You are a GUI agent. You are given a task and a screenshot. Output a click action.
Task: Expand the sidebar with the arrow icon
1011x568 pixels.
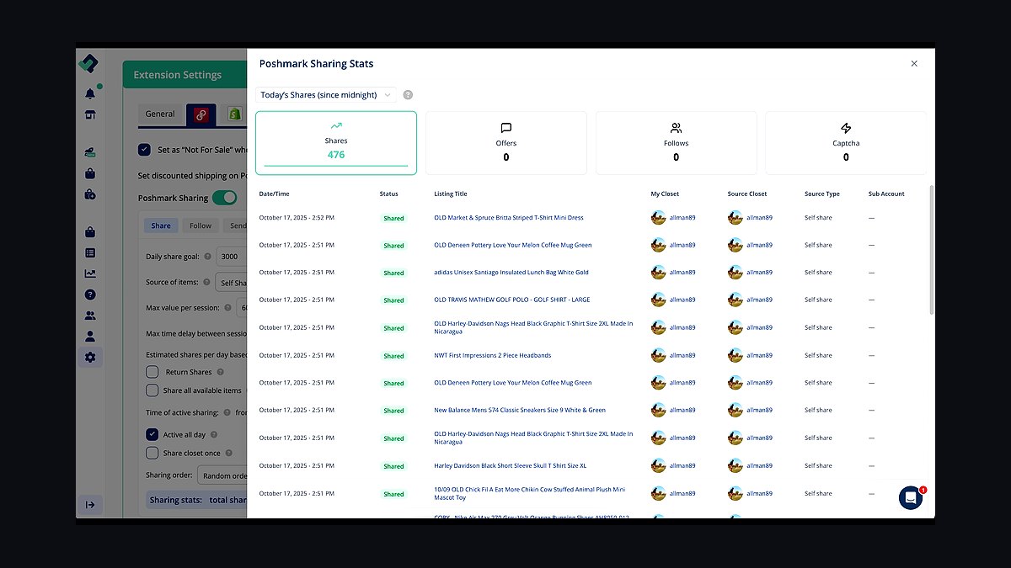90,505
